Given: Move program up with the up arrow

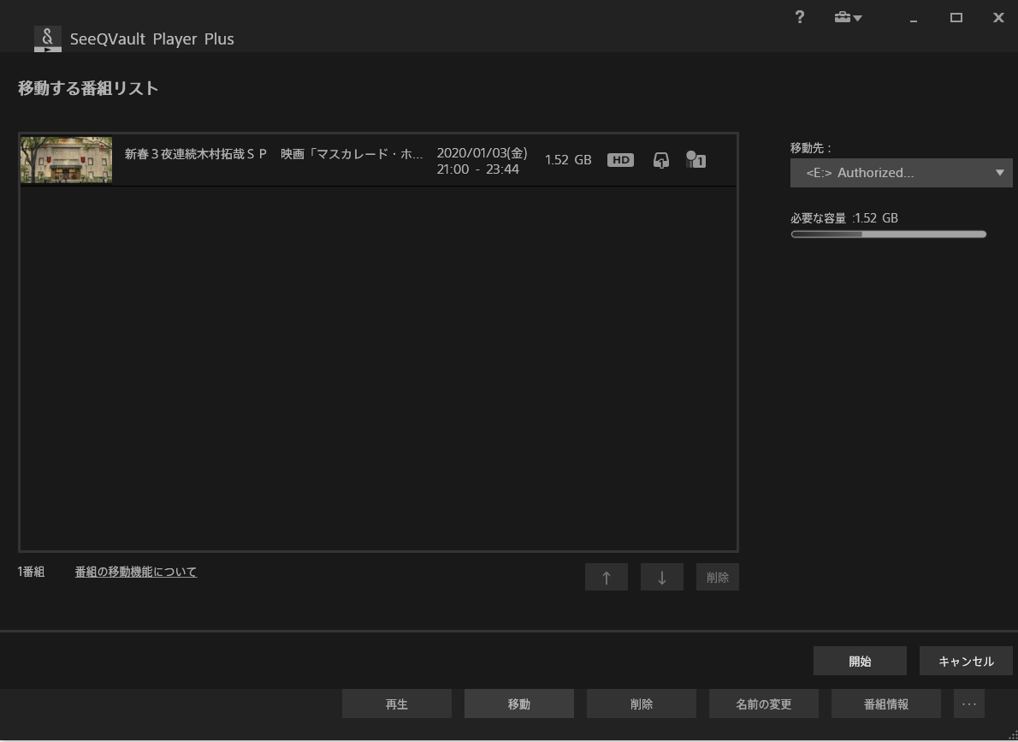Looking at the screenshot, I should pyautogui.click(x=606, y=578).
